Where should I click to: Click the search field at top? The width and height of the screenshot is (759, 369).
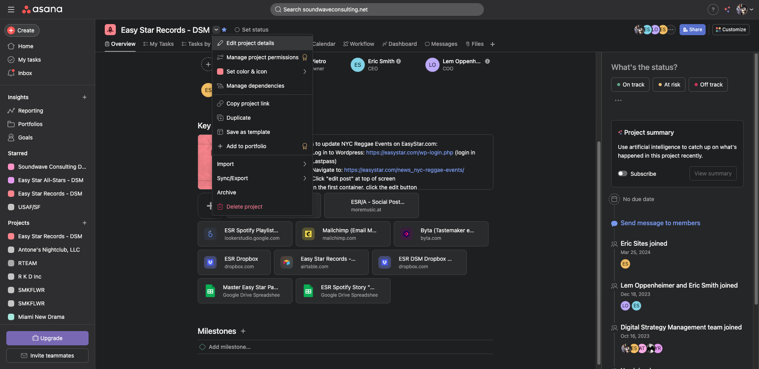377,9
